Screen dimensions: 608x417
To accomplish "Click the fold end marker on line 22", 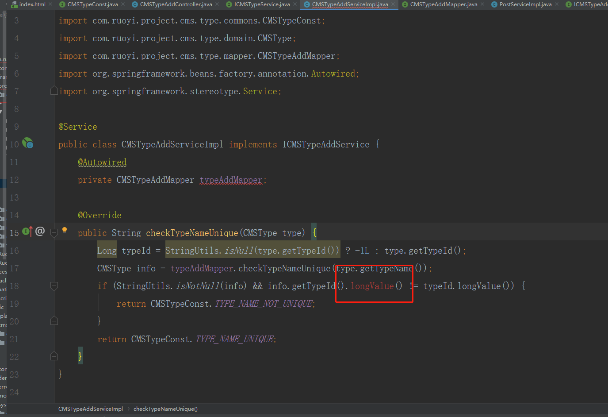I will [x=54, y=356].
